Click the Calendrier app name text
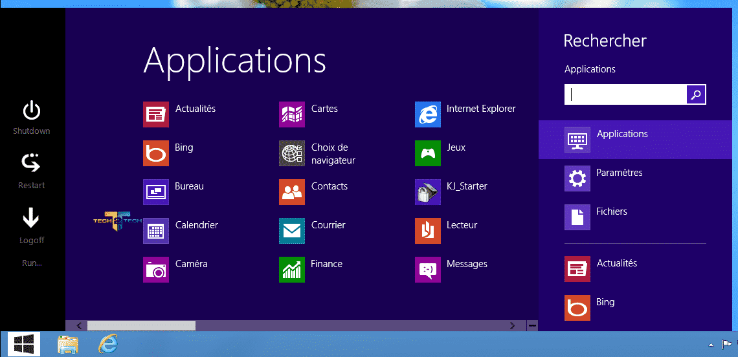Screen dimensions: 738x357 point(196,225)
